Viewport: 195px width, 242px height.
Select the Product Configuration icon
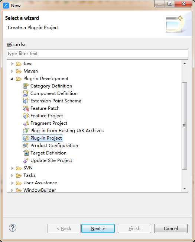[x=26, y=146]
